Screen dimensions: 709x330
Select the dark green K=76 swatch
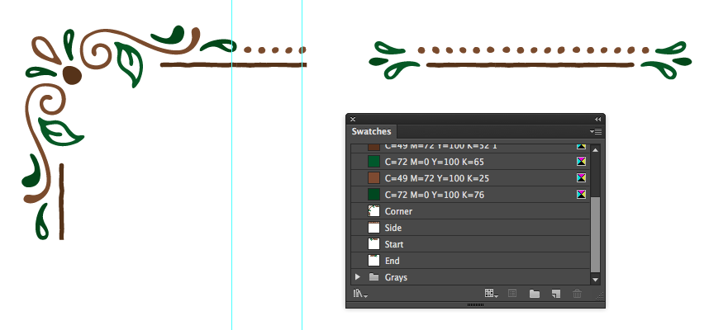coord(470,195)
